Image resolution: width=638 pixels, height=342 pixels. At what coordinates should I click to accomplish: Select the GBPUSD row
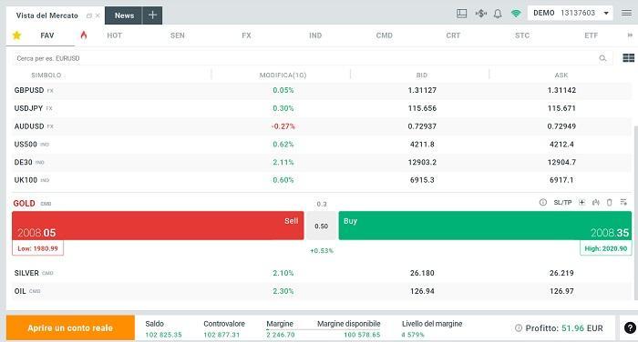[x=322, y=90]
